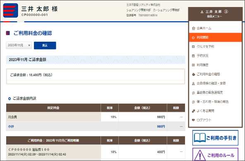
Task: Click the 登録番号 T8010001140514 text
Action: click(x=142, y=15)
